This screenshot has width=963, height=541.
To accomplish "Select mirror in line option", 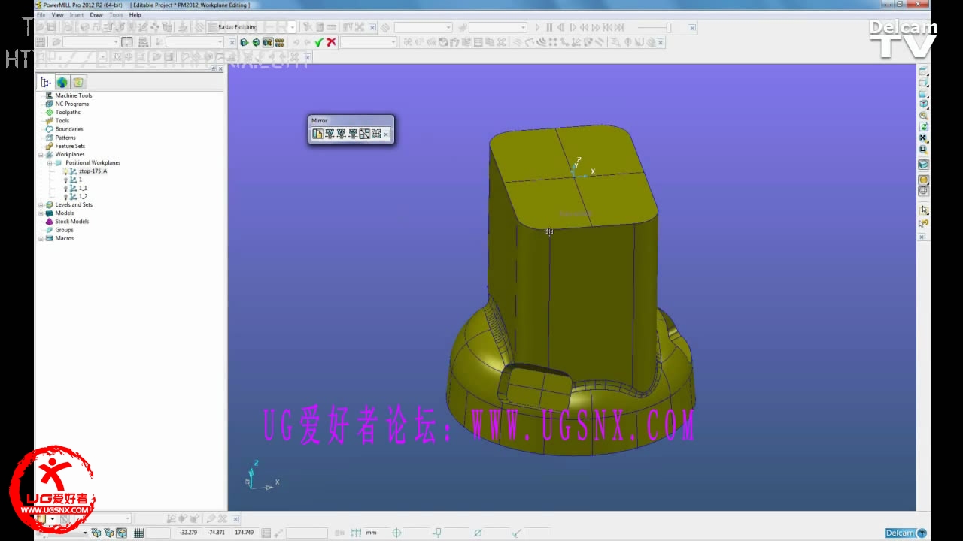I will point(364,134).
